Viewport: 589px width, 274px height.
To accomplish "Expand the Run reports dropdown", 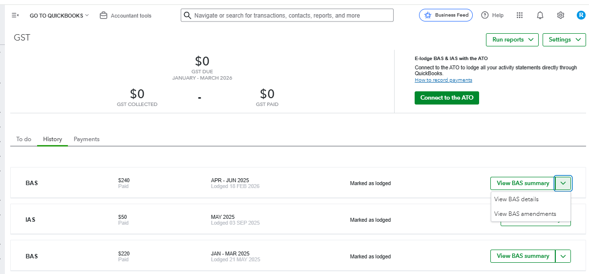I will click(x=512, y=40).
